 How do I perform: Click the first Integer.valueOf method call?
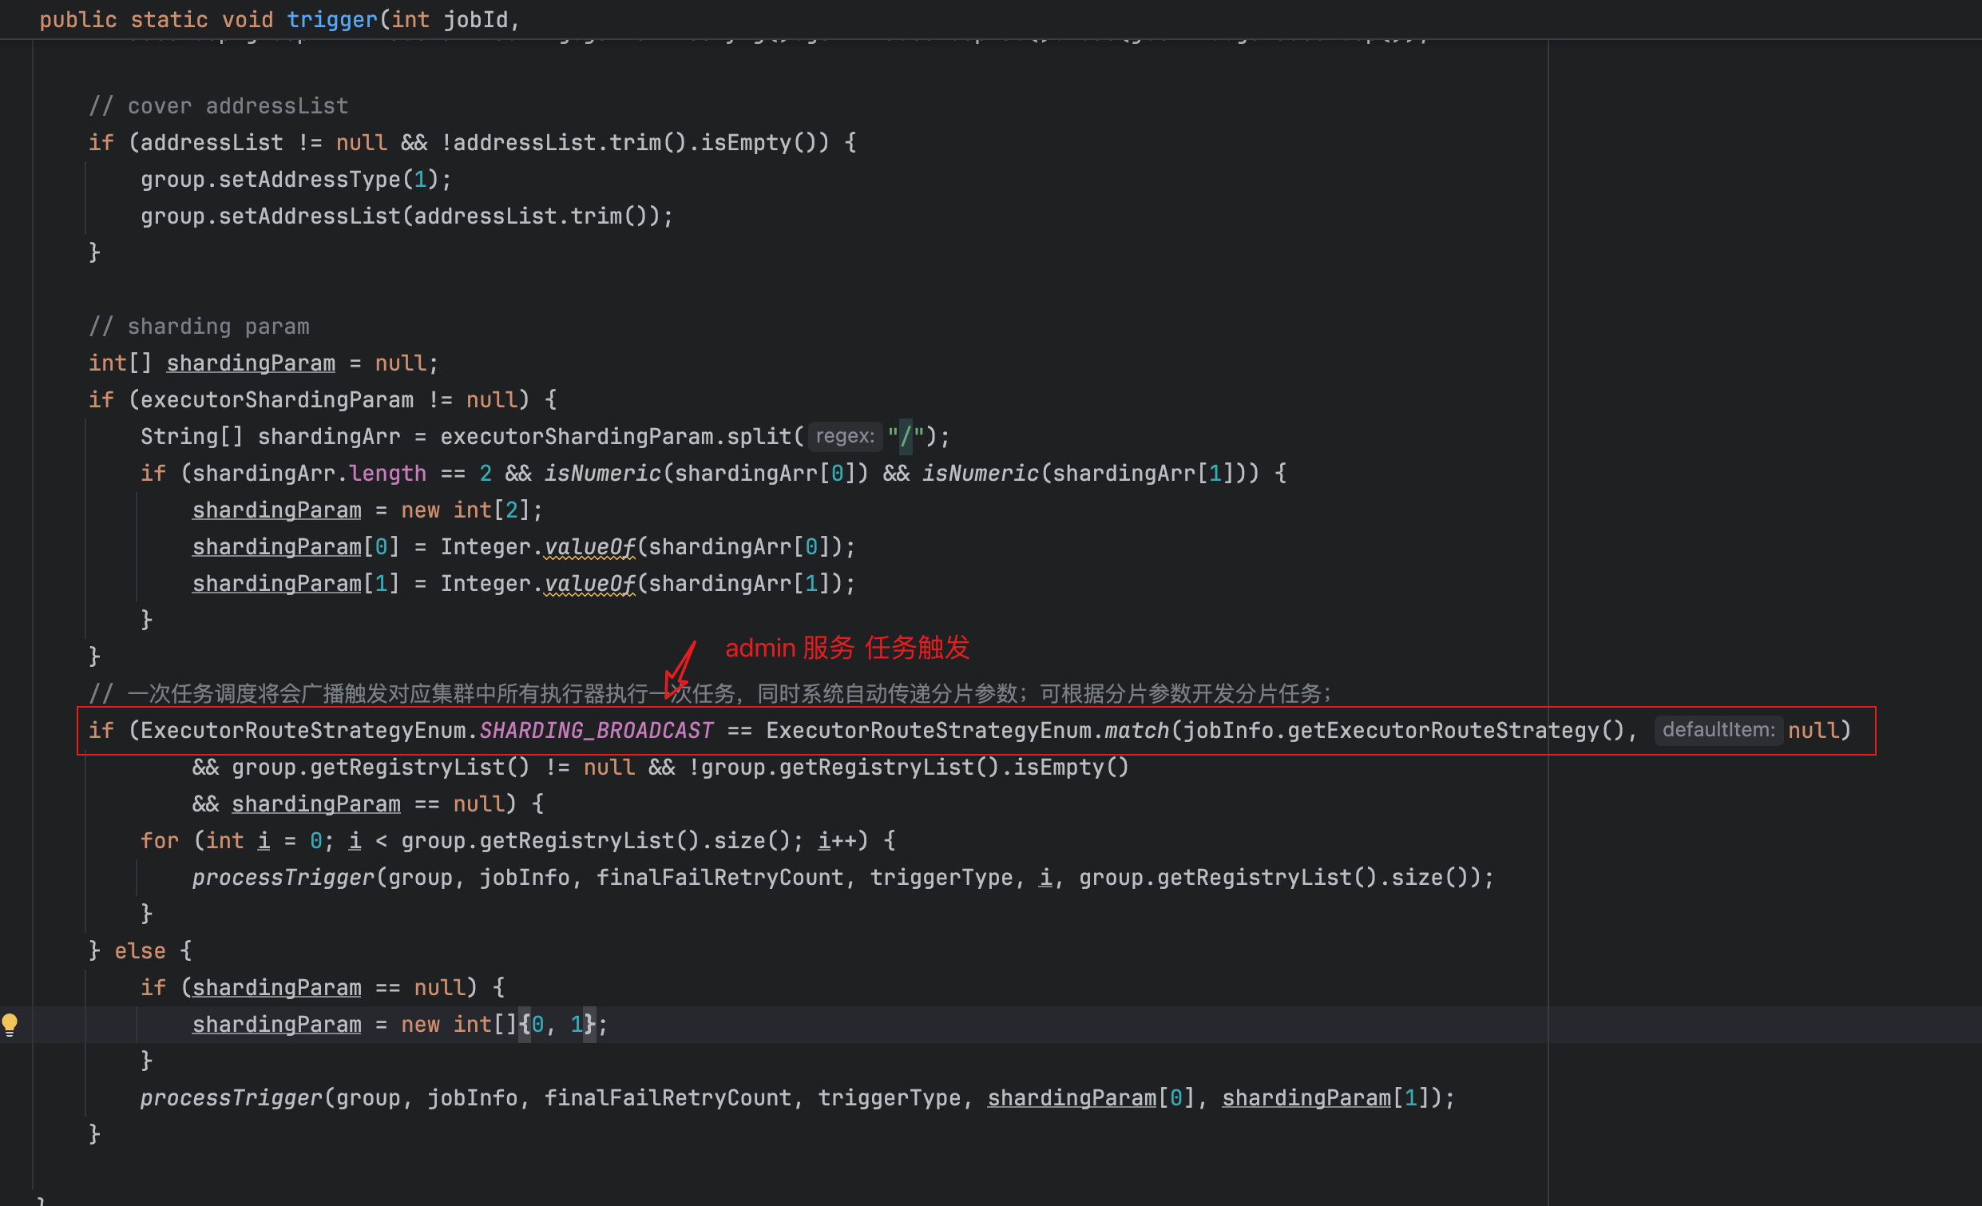[589, 547]
